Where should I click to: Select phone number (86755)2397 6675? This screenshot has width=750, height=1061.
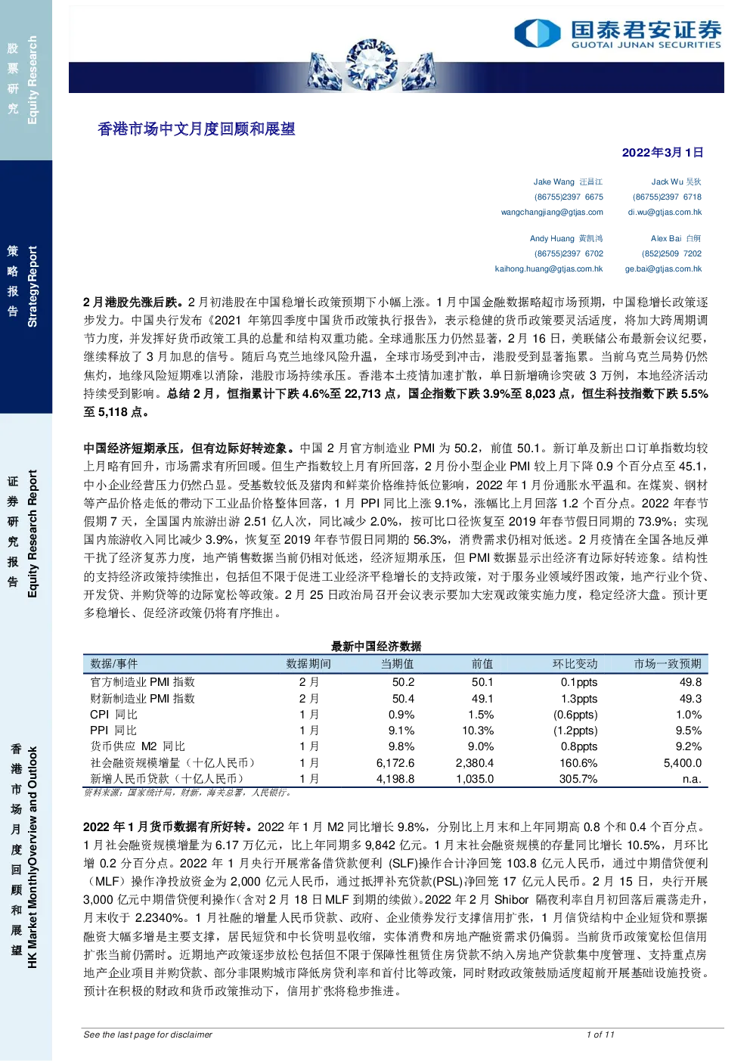569,197
